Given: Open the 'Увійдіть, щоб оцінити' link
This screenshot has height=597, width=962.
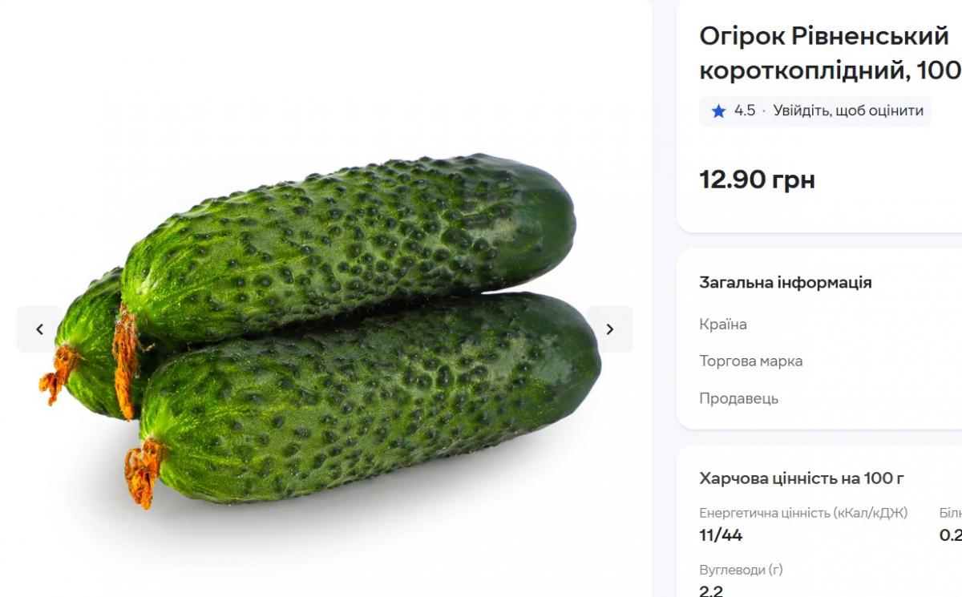Looking at the screenshot, I should (848, 111).
